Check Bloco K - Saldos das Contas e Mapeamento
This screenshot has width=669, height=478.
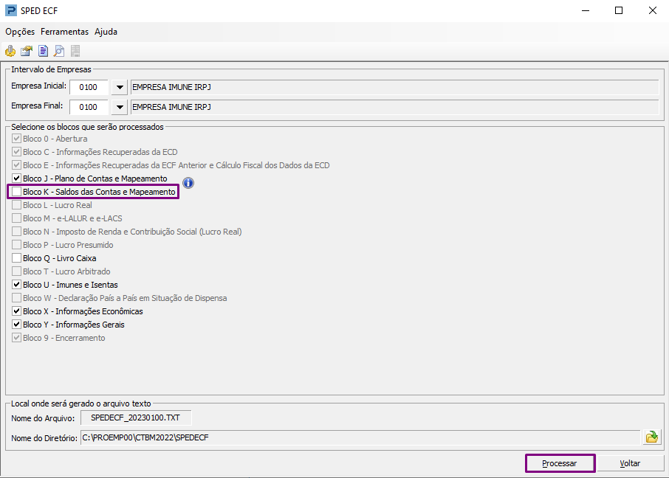coord(17,192)
